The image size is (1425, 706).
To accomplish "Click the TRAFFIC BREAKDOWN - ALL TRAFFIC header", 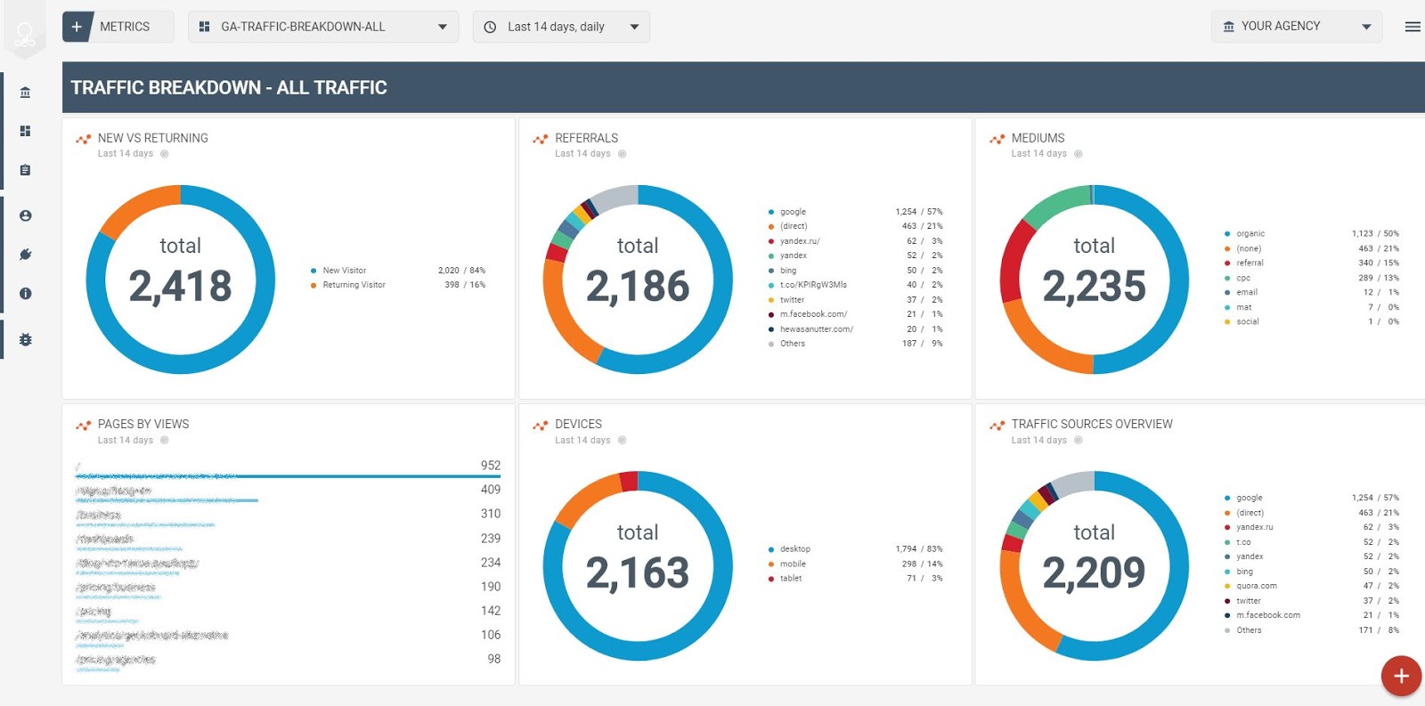I will click(229, 87).
